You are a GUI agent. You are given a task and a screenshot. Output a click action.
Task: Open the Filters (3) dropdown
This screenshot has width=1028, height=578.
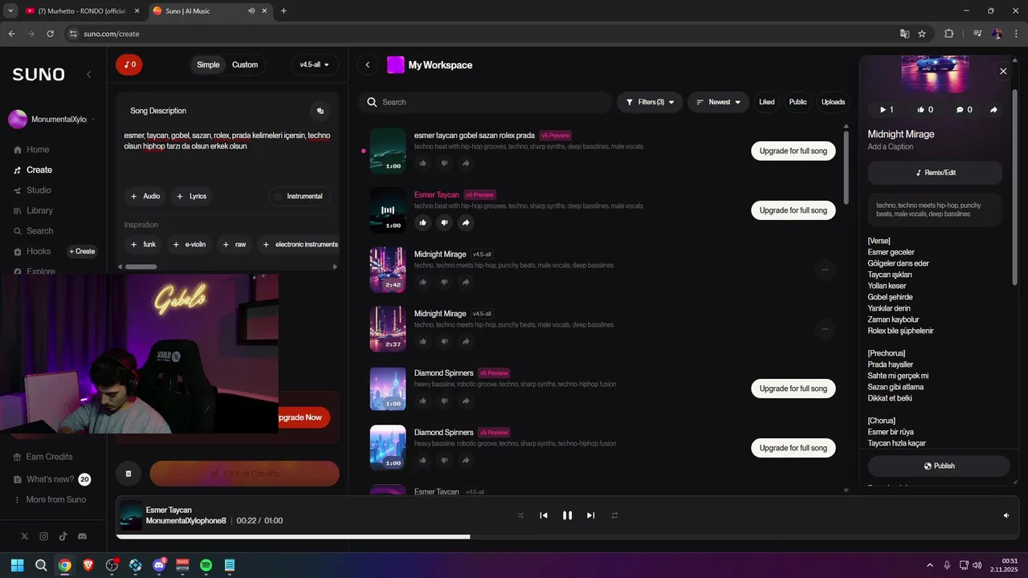651,102
